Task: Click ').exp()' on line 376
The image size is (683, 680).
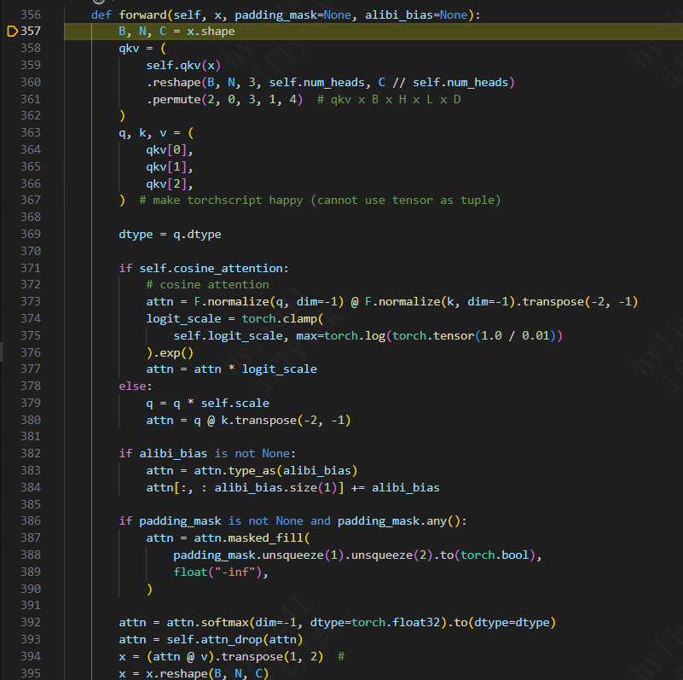Action: click(170, 352)
